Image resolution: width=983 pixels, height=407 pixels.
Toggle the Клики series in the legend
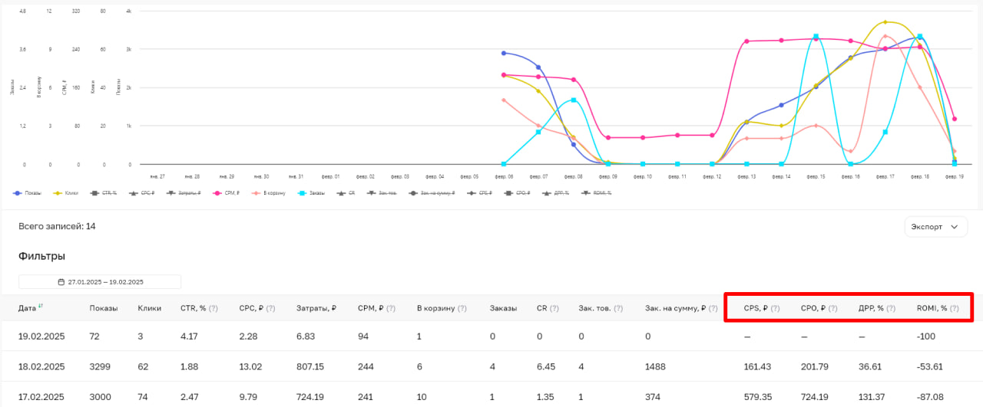(x=68, y=193)
